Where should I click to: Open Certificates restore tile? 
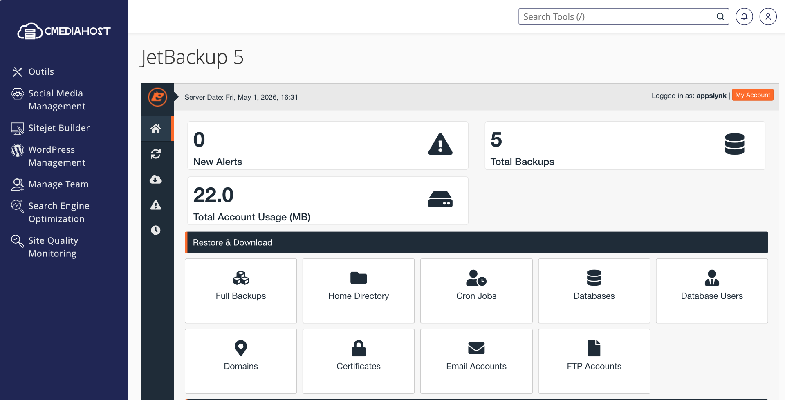(359, 361)
